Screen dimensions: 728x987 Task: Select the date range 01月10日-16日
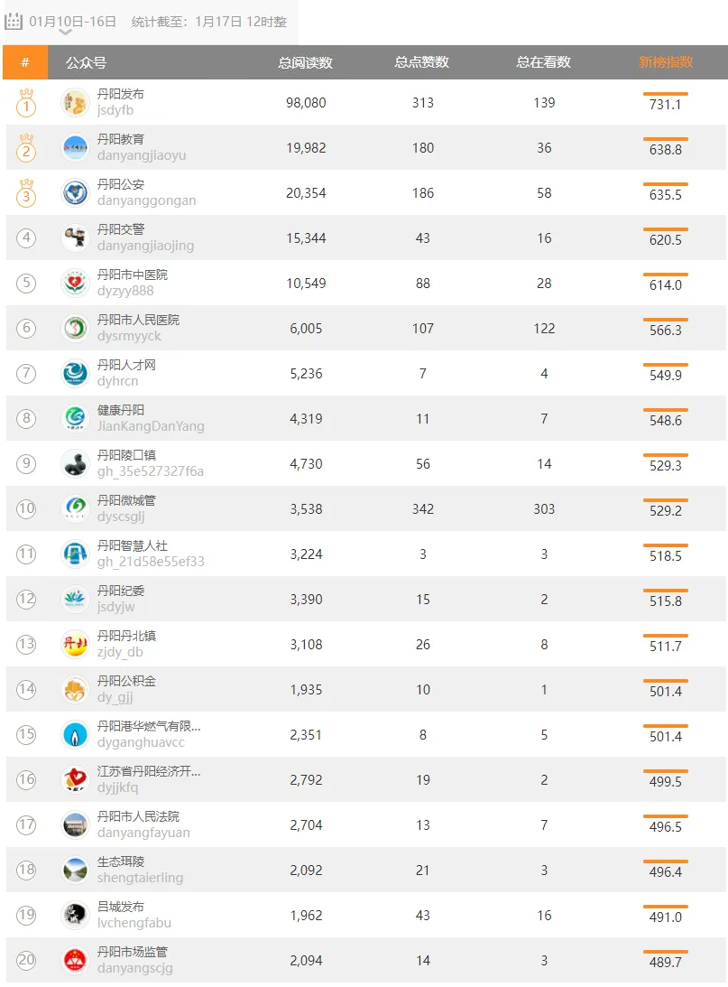coord(73,21)
